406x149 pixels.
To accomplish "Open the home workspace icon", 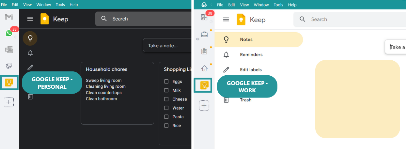I will (x=204, y=68).
